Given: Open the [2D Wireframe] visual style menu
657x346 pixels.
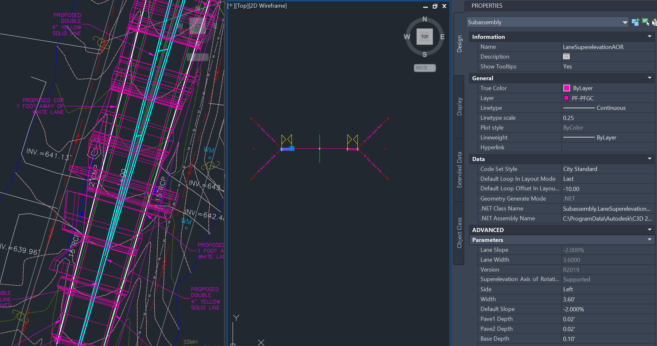Looking at the screenshot, I should (x=269, y=6).
